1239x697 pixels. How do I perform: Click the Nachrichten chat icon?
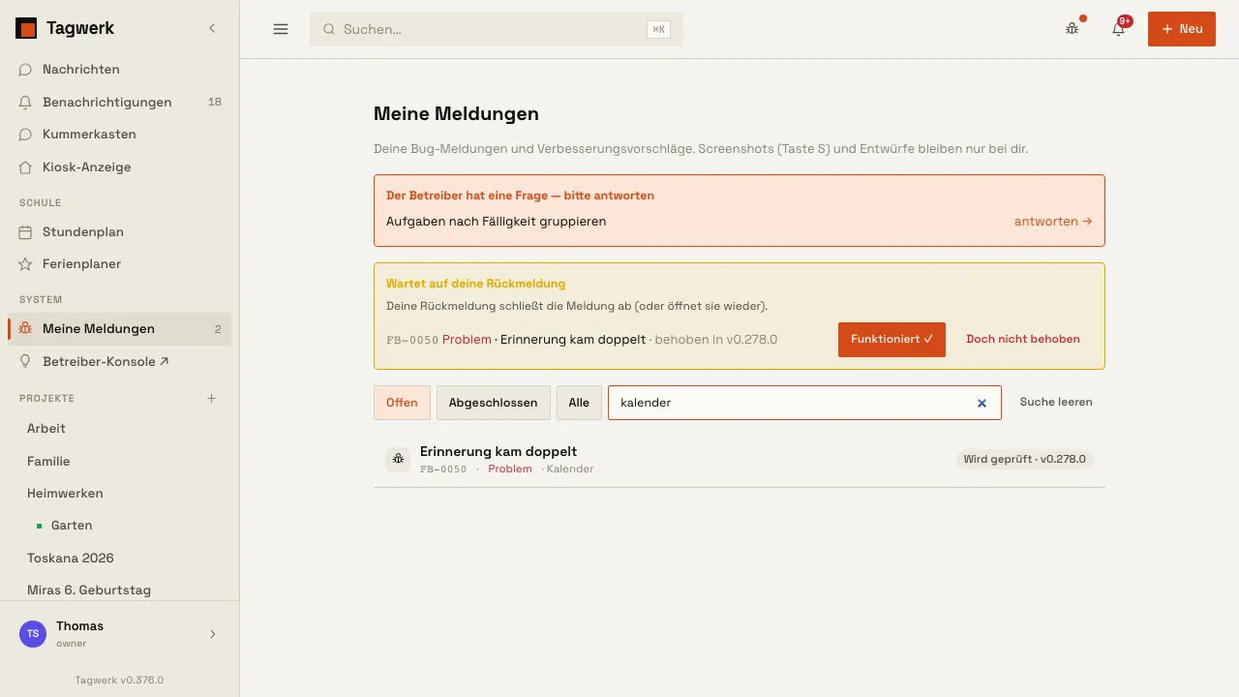[25, 70]
